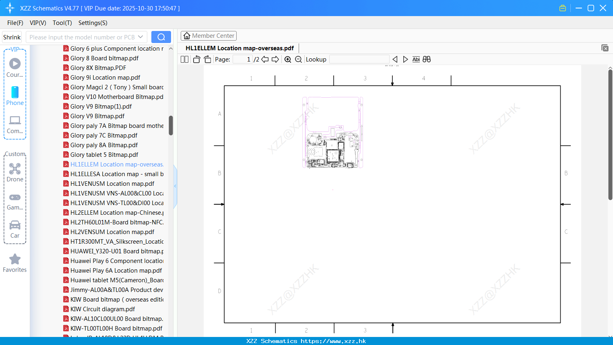The width and height of the screenshot is (613, 345).
Task: Go to the next page arrow
Action: [275, 60]
